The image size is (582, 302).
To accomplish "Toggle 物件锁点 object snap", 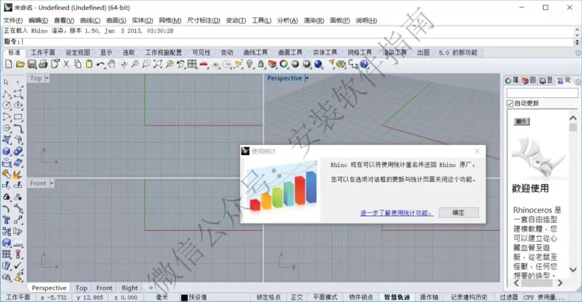I will click(x=361, y=297).
